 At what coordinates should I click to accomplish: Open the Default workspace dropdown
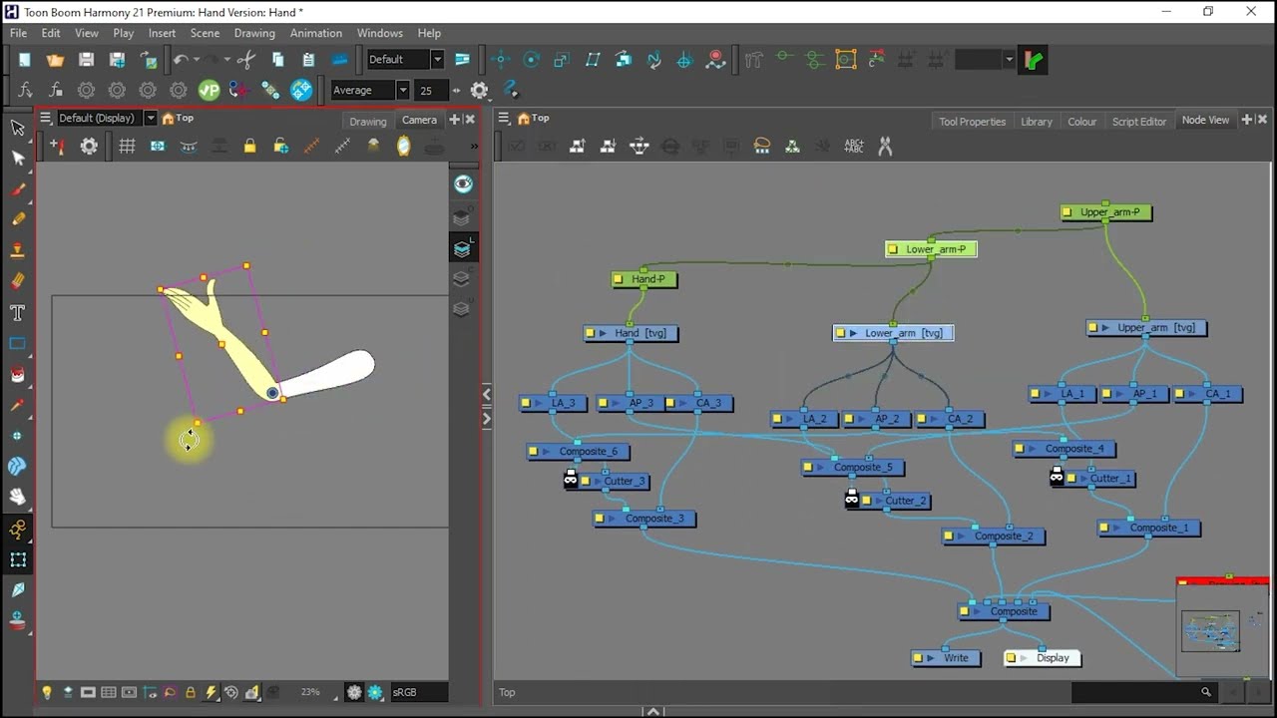(405, 60)
